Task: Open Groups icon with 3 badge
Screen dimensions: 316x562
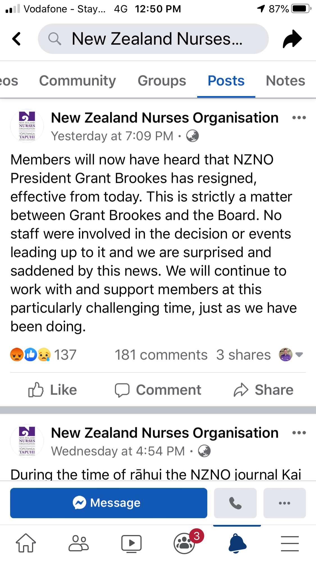Action: click(x=185, y=543)
